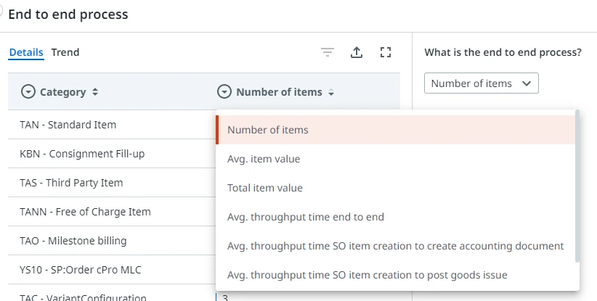The height and width of the screenshot is (301, 597).
Task: Choose 'Total item value' option
Action: point(396,188)
